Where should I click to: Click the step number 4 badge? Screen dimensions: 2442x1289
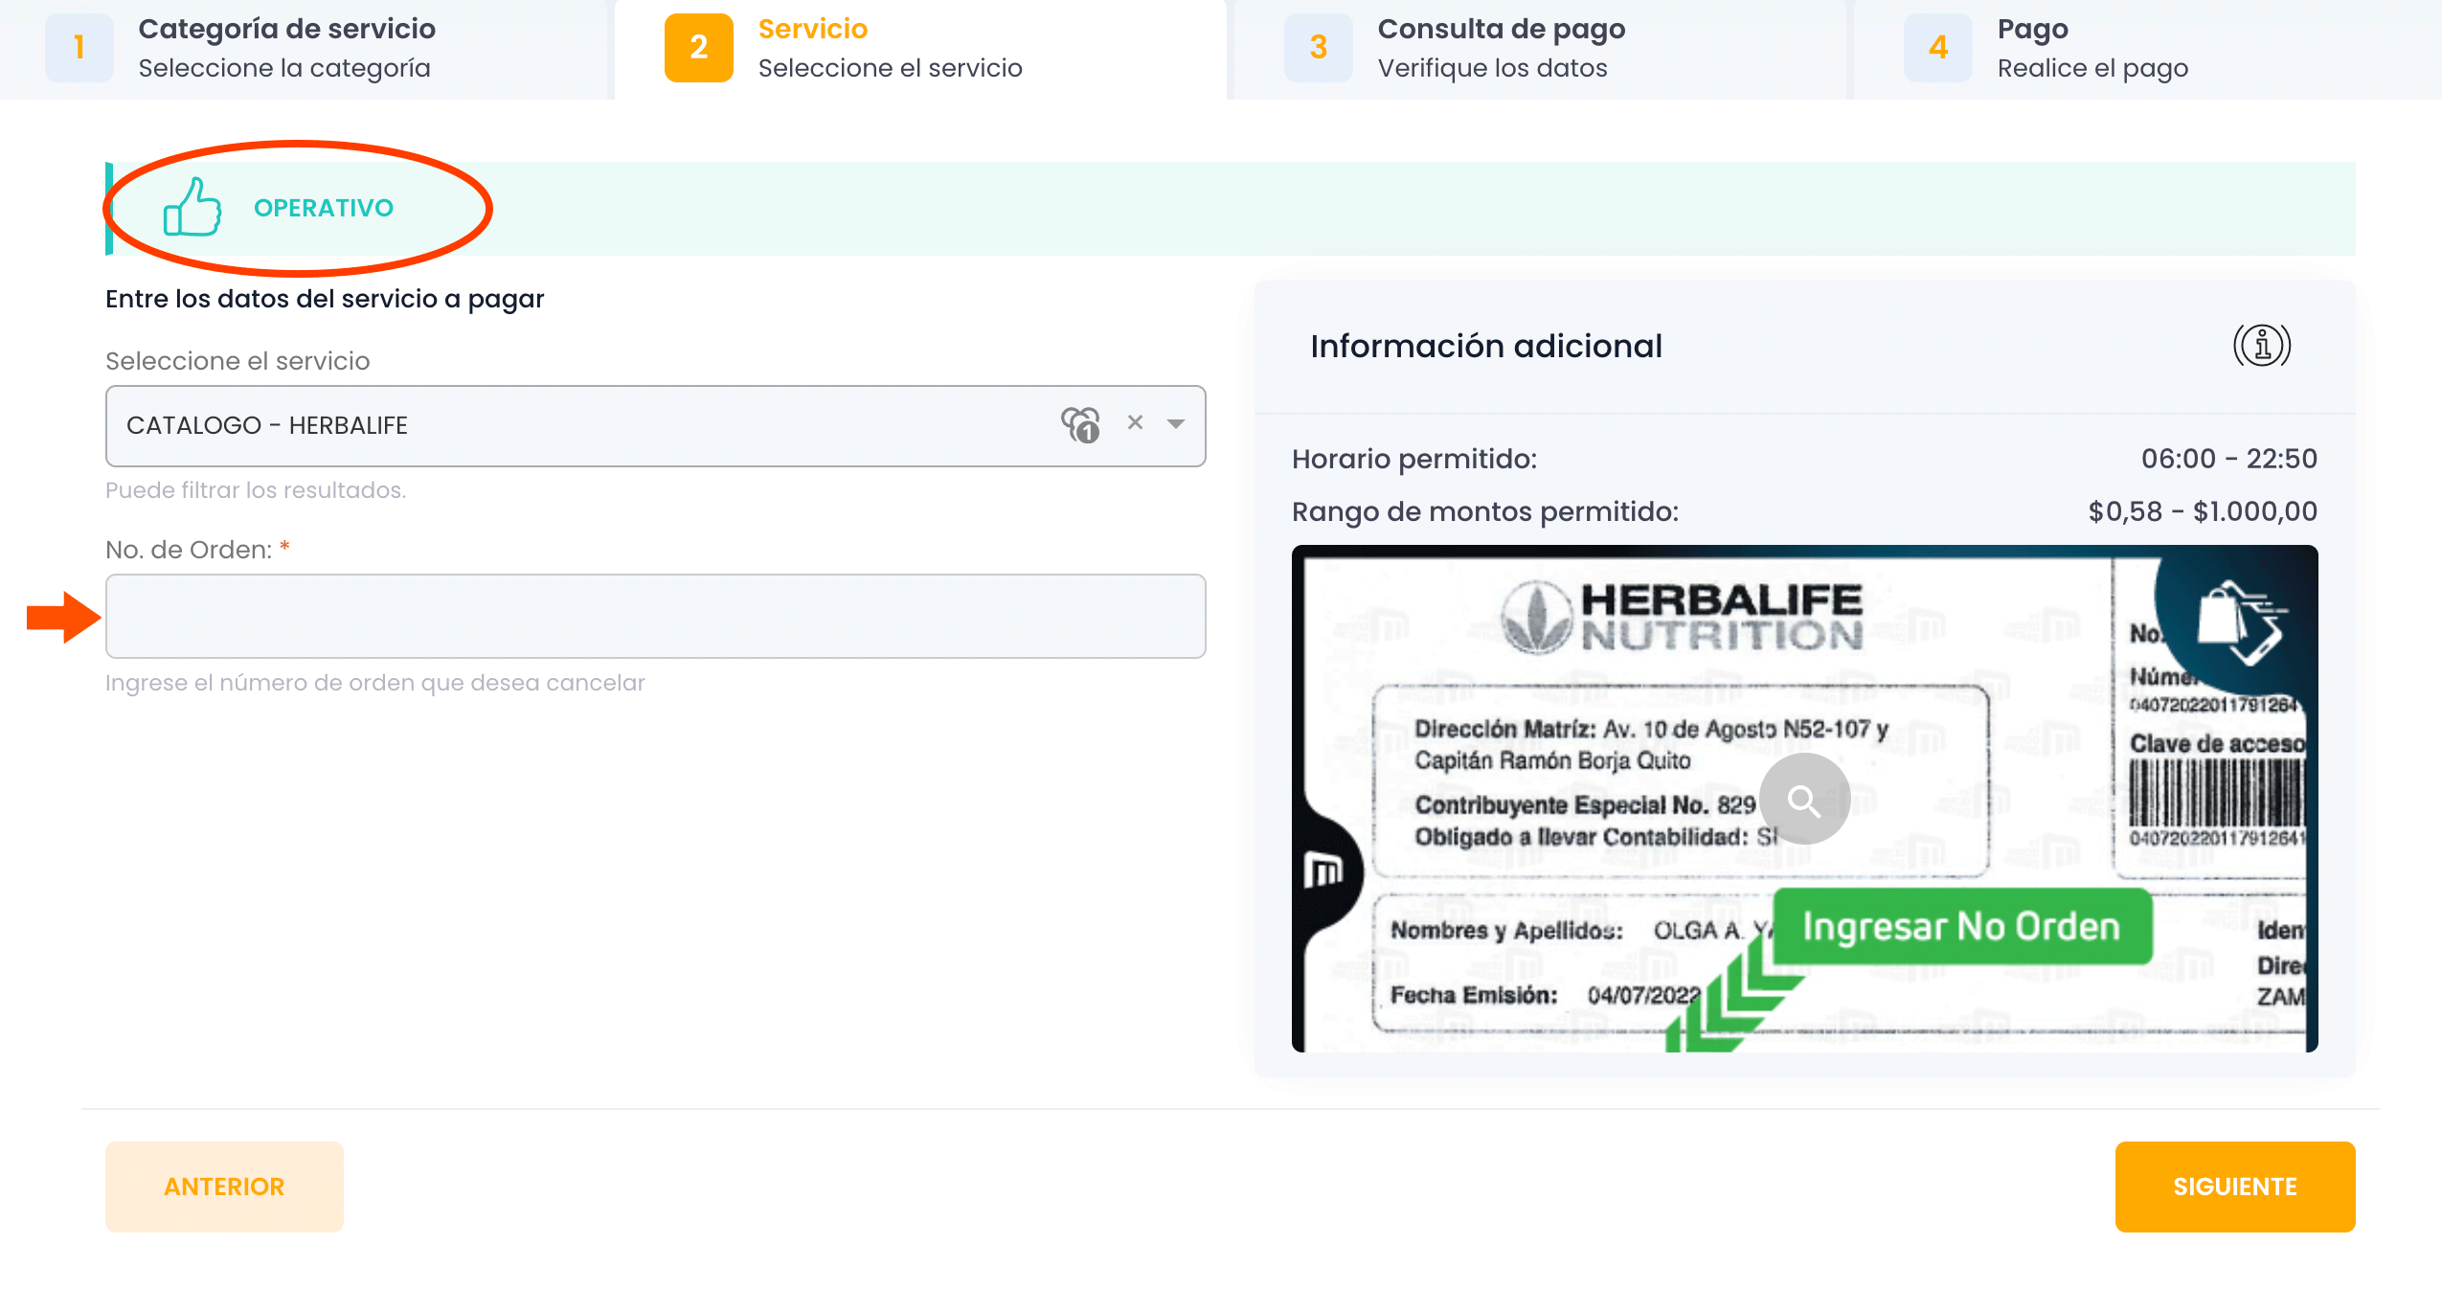(1938, 47)
